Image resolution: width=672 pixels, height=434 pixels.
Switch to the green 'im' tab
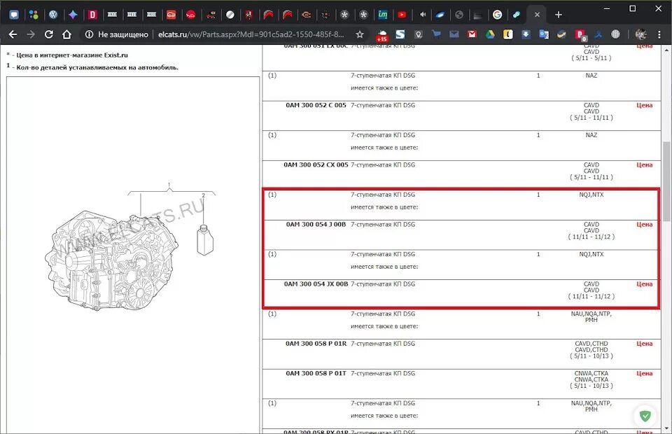(383, 15)
